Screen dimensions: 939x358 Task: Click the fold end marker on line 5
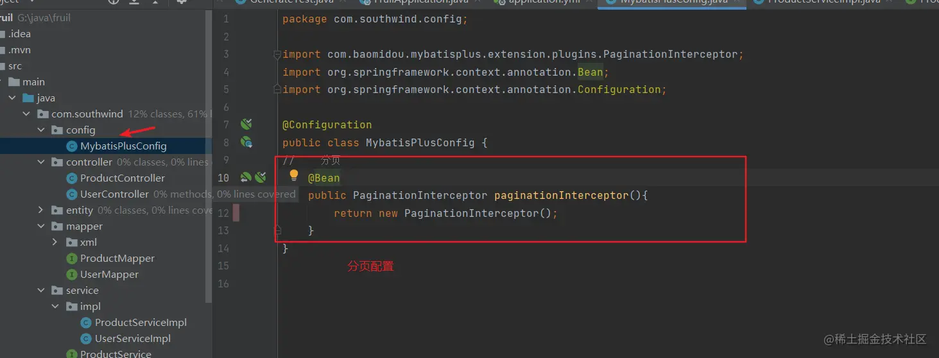click(277, 90)
